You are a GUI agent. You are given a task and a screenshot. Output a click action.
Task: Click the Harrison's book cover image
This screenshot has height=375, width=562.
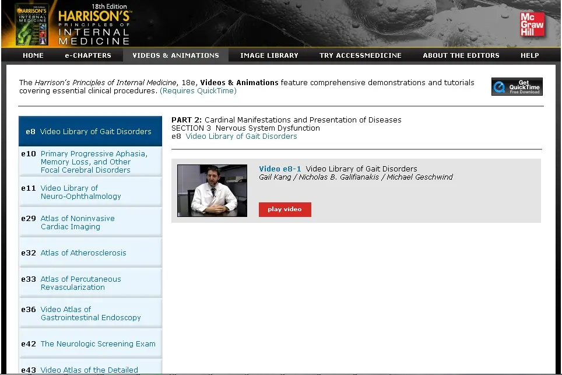tap(32, 24)
